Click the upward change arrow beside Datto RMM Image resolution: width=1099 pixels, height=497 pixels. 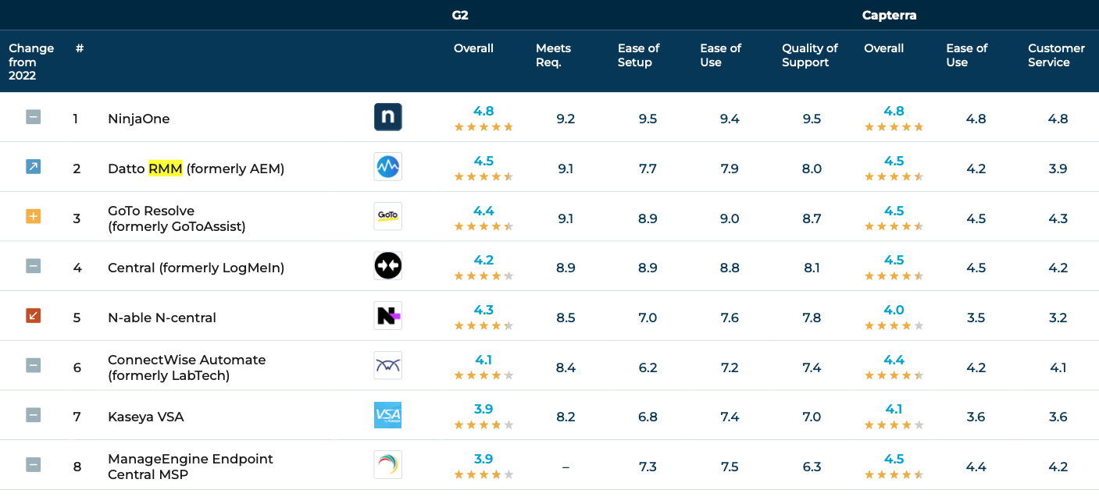[32, 166]
